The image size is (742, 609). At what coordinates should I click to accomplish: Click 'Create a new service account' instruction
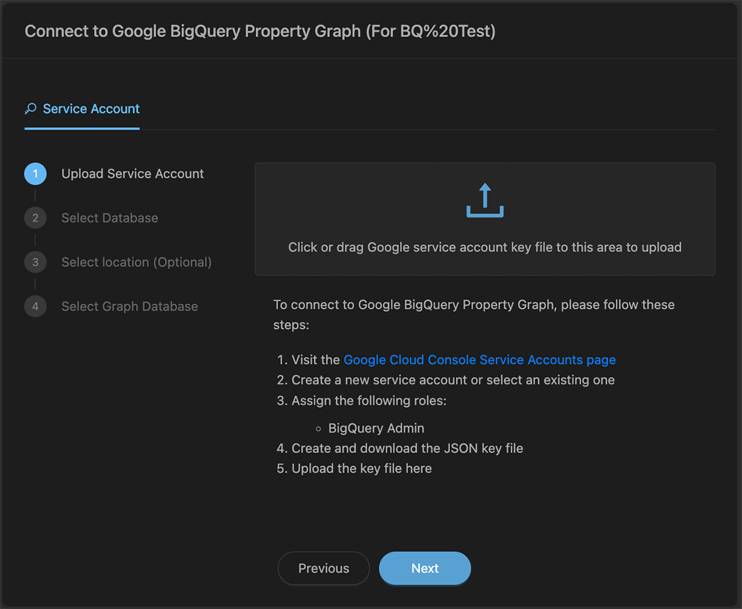(453, 380)
